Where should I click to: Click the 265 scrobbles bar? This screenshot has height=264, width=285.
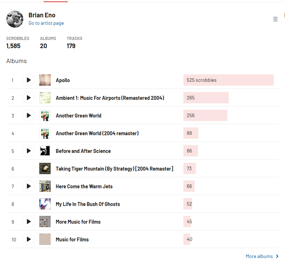206,98
